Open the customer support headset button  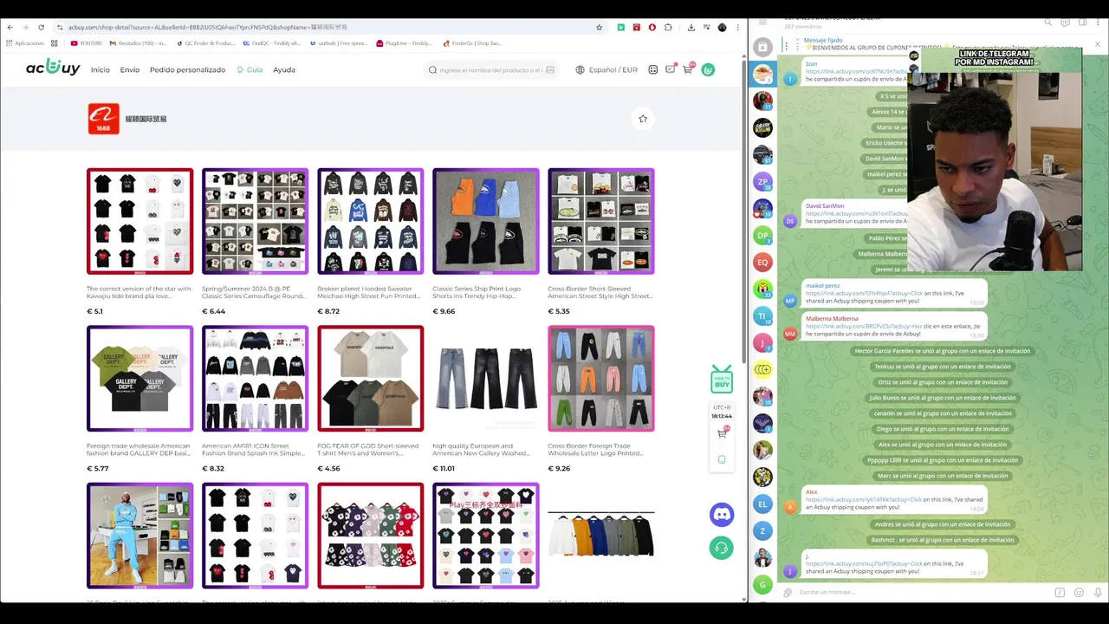[721, 548]
